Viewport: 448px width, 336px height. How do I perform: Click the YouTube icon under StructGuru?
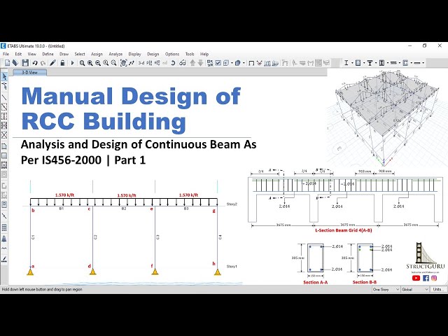(416, 278)
